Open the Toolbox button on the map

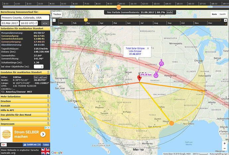pyautogui.click(x=57, y=15)
